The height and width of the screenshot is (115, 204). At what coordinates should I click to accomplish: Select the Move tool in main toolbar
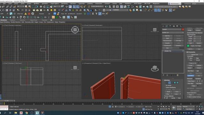pos(41,6)
